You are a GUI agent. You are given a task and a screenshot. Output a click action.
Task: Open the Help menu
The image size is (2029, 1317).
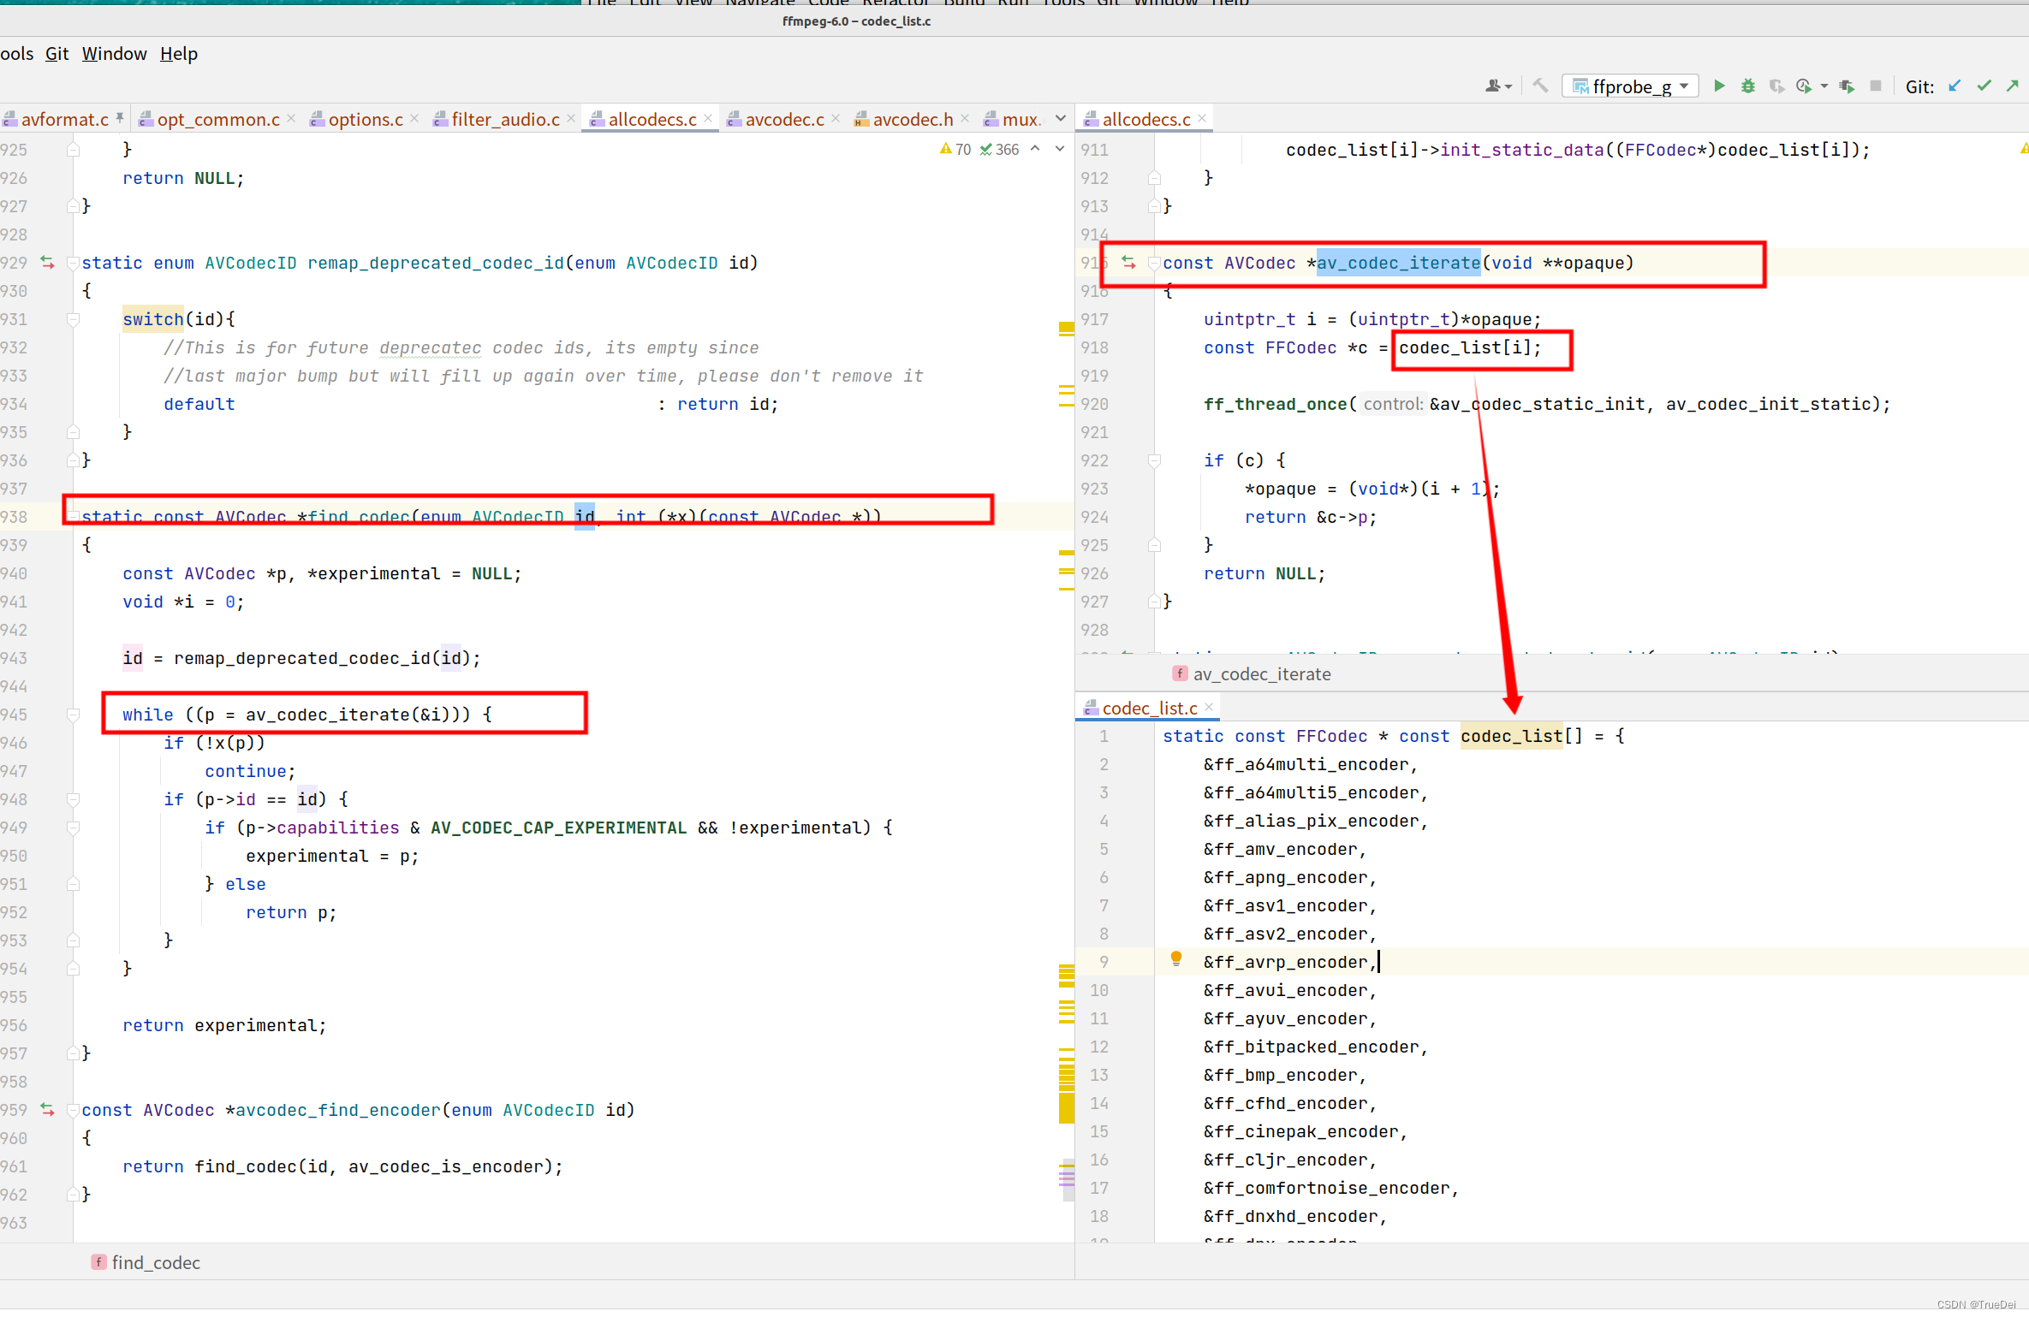click(x=178, y=54)
